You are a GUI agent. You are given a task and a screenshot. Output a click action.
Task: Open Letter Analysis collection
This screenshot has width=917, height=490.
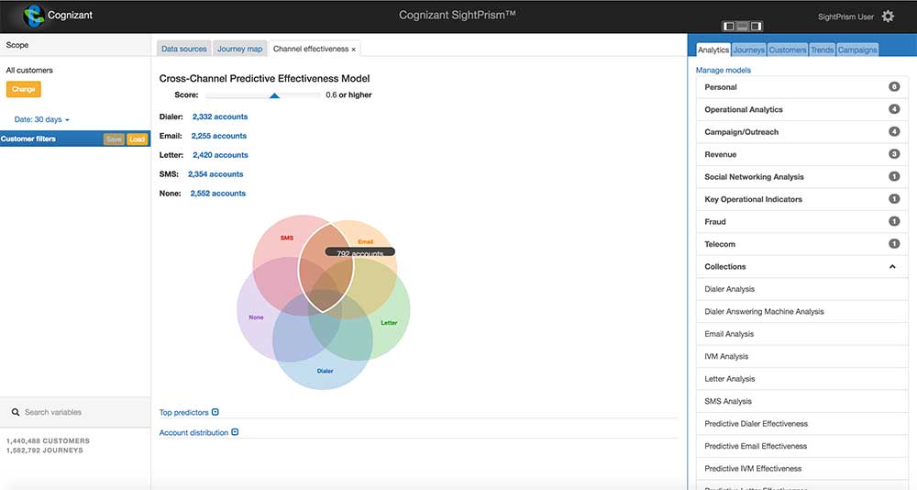[801, 379]
